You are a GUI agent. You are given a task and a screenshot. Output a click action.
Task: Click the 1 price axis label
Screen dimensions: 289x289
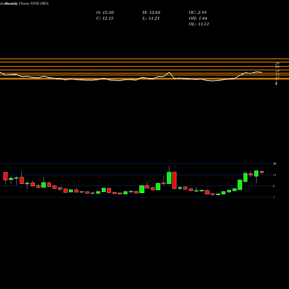tap(274, 197)
